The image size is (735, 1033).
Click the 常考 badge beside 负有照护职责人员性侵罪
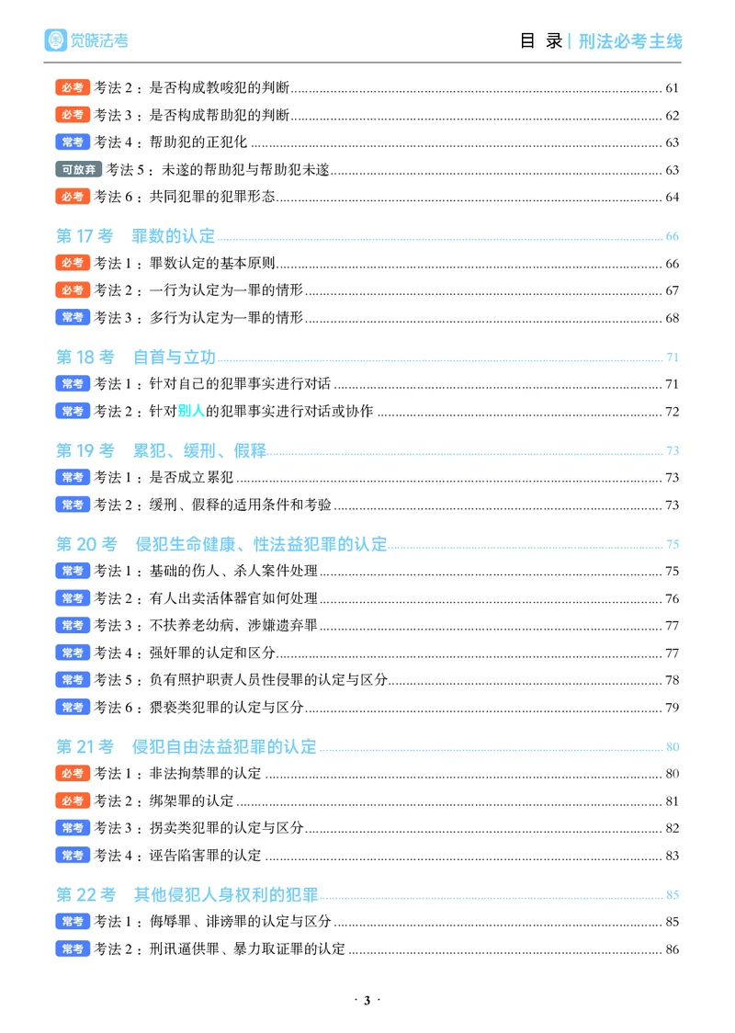(x=73, y=680)
